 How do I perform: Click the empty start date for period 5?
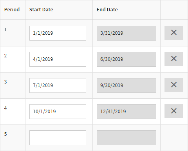[x=58, y=138]
